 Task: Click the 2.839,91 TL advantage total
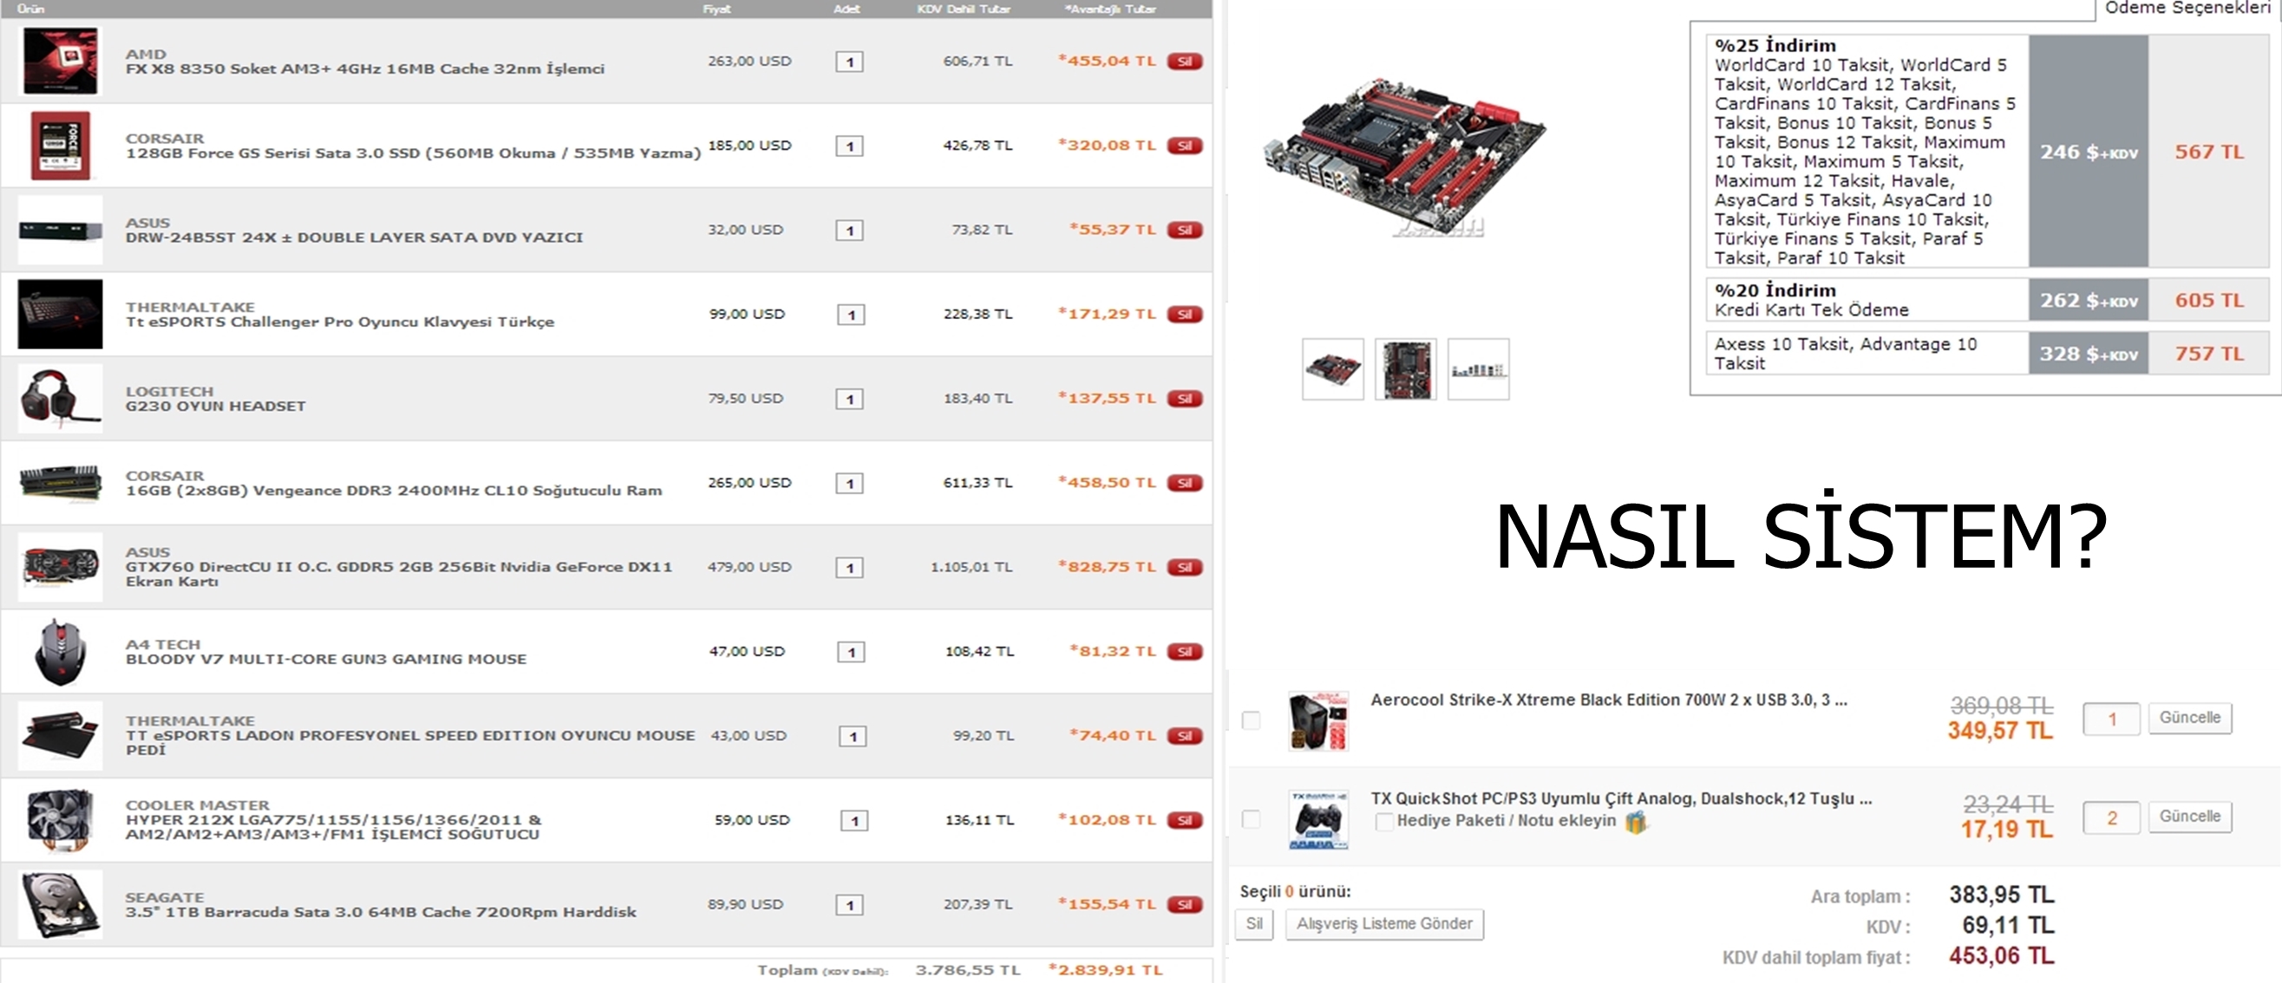tap(1106, 970)
